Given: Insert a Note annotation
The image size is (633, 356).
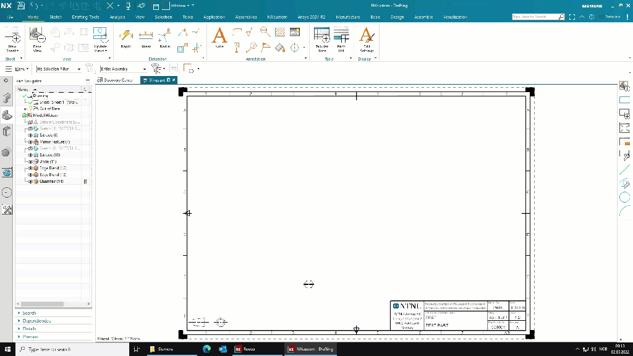Looking at the screenshot, I should click(219, 38).
